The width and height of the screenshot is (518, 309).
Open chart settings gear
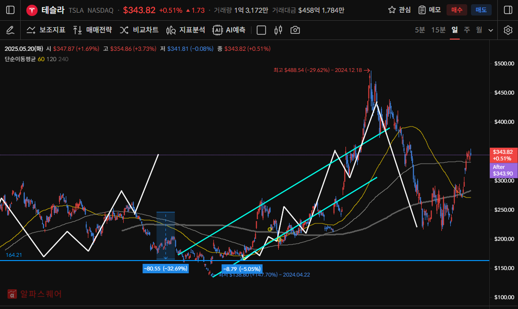point(508,30)
